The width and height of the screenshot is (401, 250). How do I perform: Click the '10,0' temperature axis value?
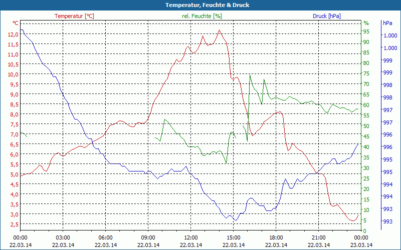tap(13, 74)
